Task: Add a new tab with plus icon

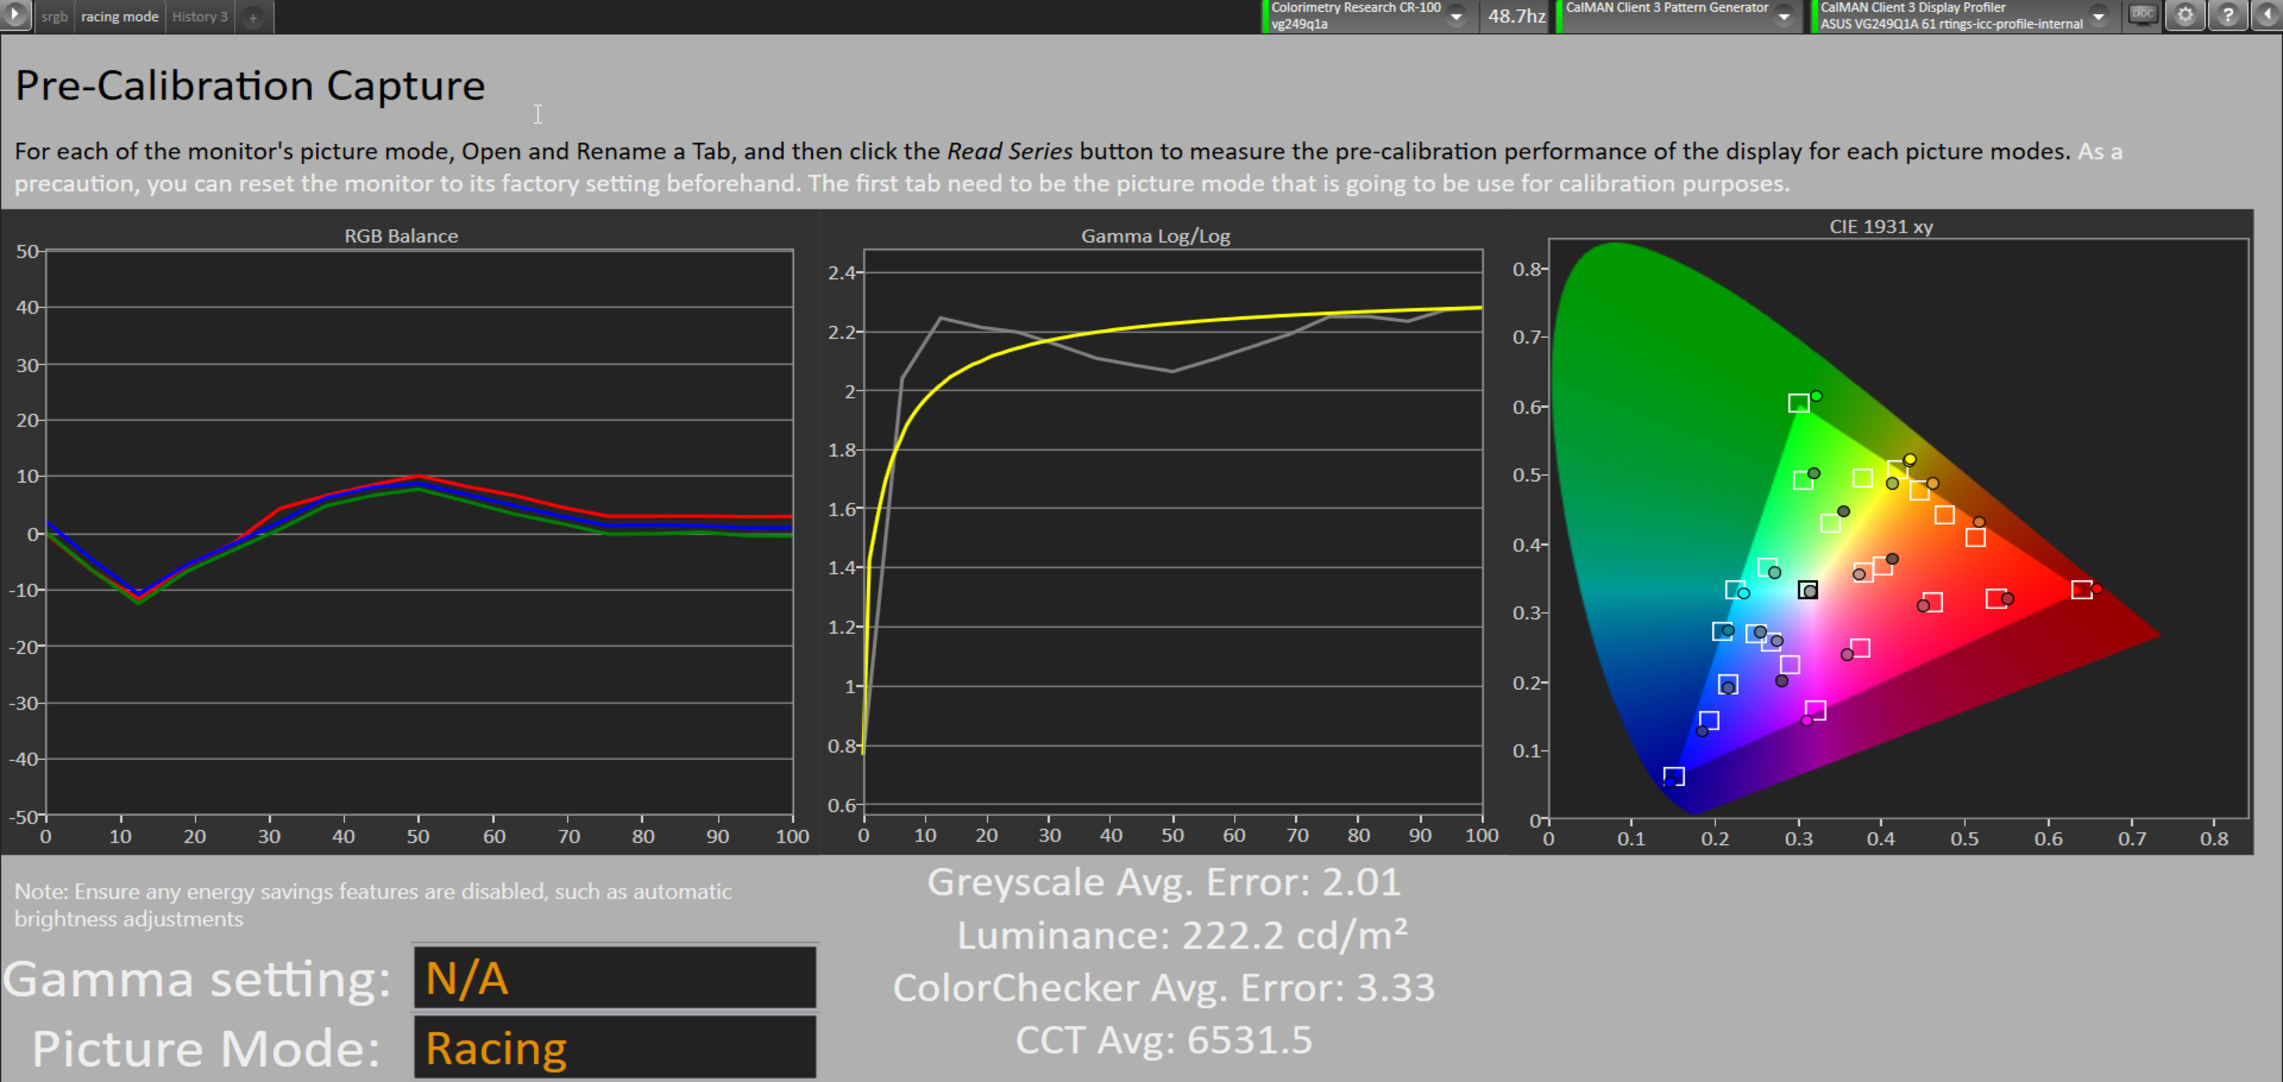Action: pos(253,17)
